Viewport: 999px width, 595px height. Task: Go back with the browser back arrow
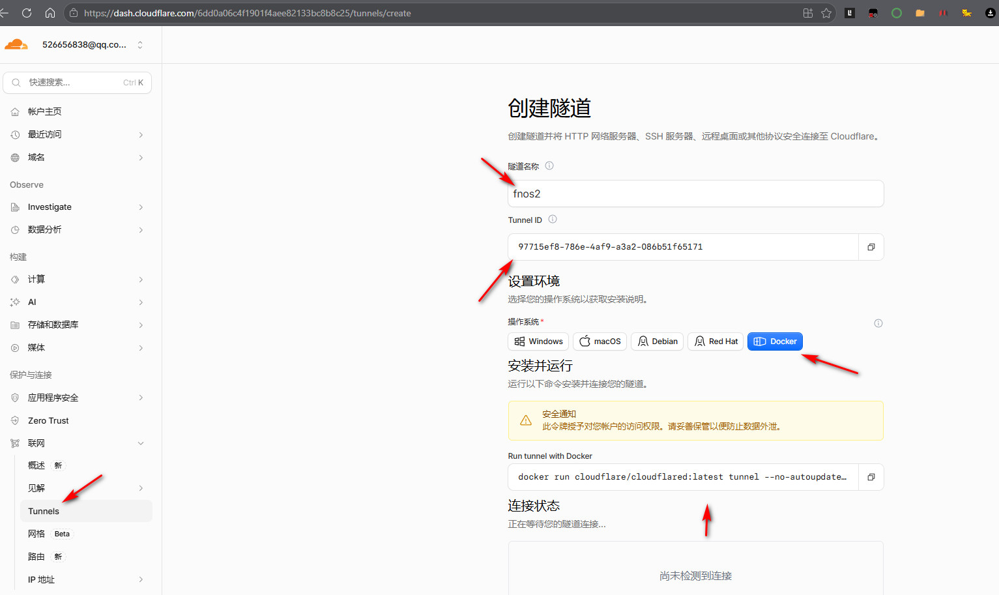pyautogui.click(x=4, y=13)
